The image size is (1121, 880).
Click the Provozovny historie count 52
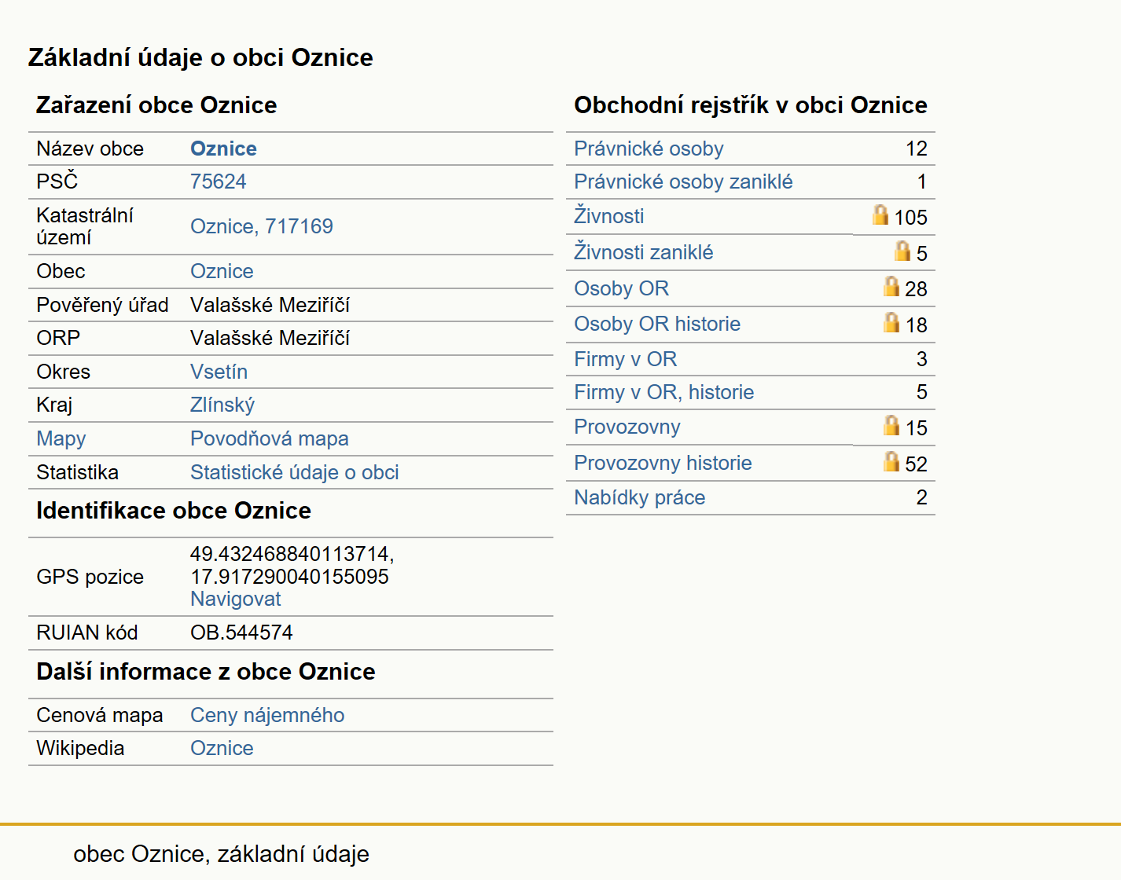916,464
